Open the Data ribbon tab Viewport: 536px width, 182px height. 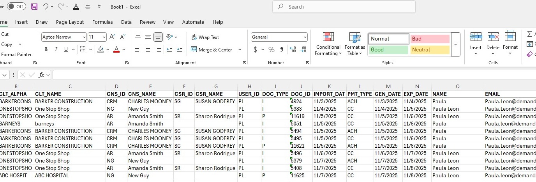pos(126,22)
